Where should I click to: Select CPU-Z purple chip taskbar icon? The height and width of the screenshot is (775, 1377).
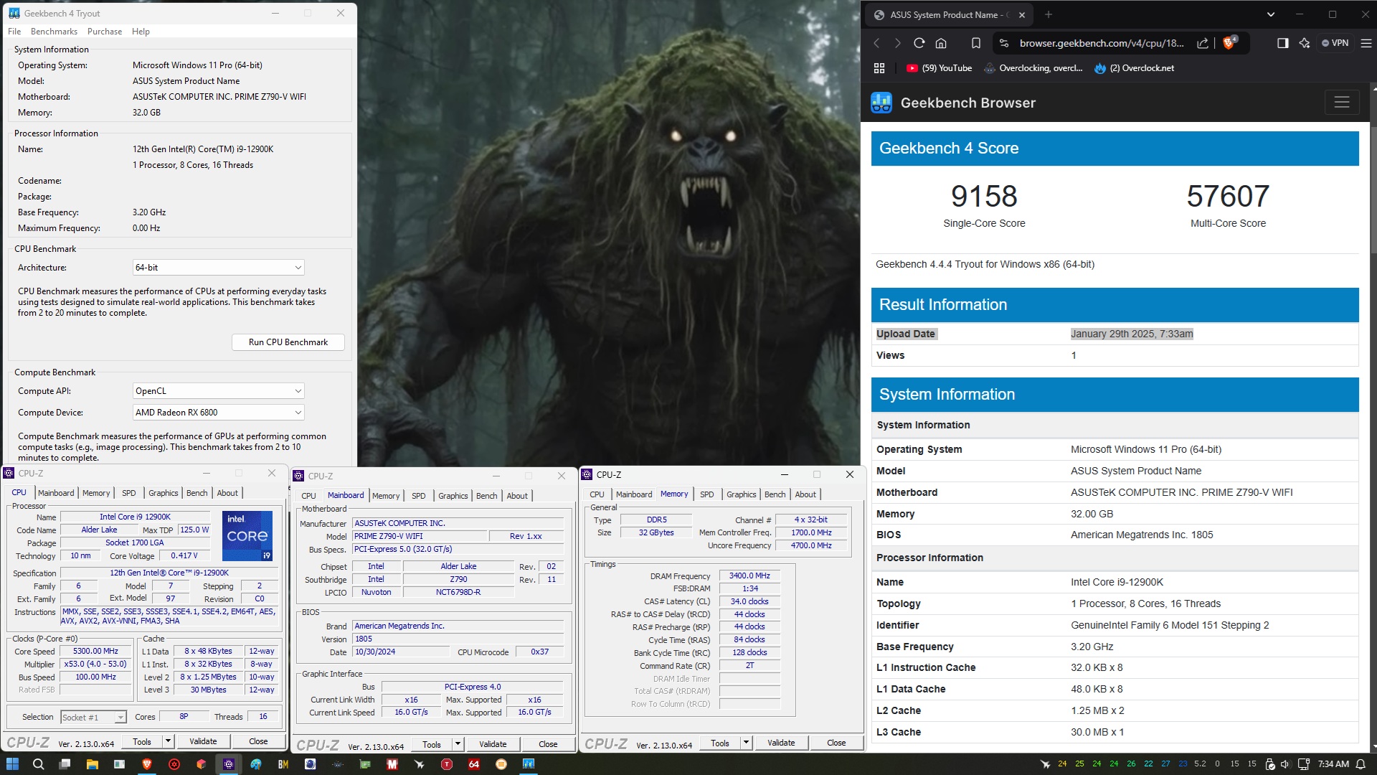tap(229, 764)
